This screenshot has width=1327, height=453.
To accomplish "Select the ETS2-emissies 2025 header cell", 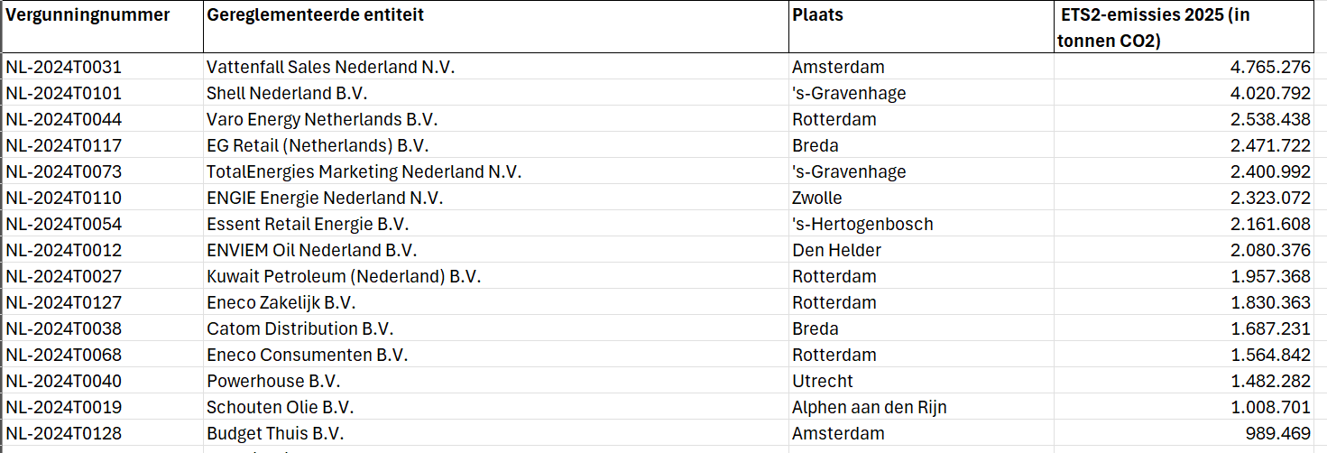I will [1190, 27].
